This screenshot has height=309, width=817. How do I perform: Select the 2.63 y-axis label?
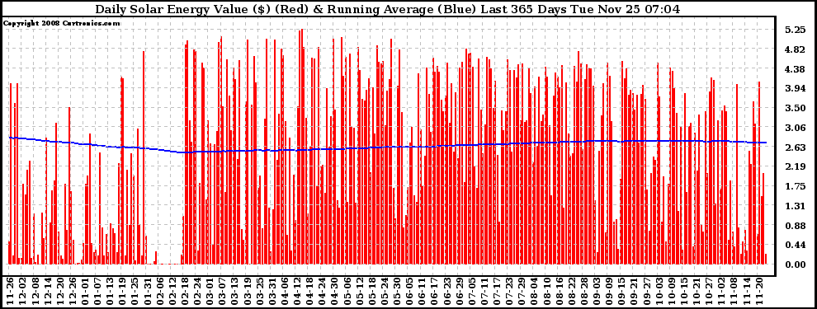795,147
